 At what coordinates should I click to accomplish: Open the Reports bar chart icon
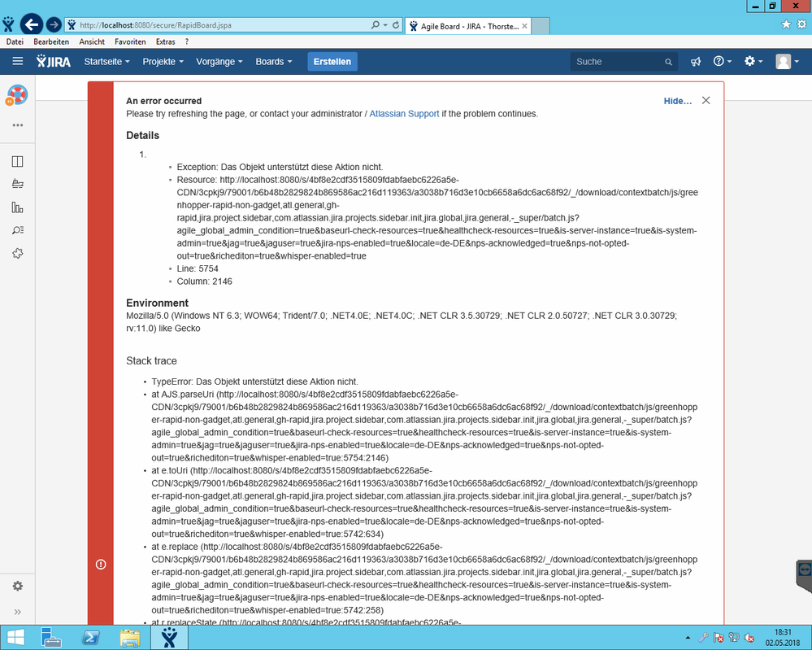[17, 207]
